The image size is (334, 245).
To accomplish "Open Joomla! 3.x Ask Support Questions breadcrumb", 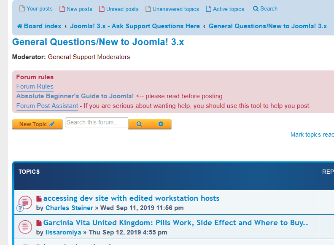I will pos(135,26).
